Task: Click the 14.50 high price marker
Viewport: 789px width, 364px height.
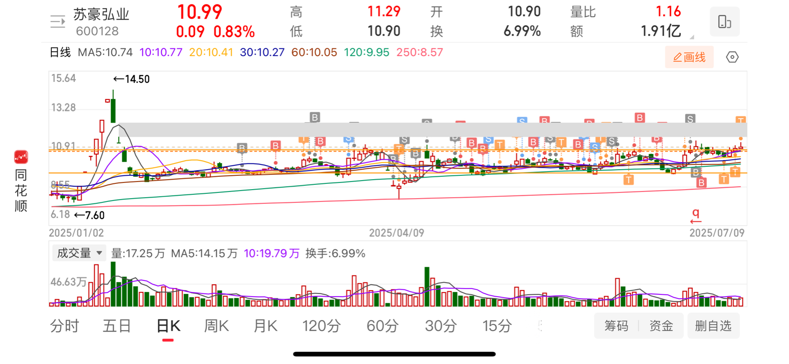Action: (131, 79)
